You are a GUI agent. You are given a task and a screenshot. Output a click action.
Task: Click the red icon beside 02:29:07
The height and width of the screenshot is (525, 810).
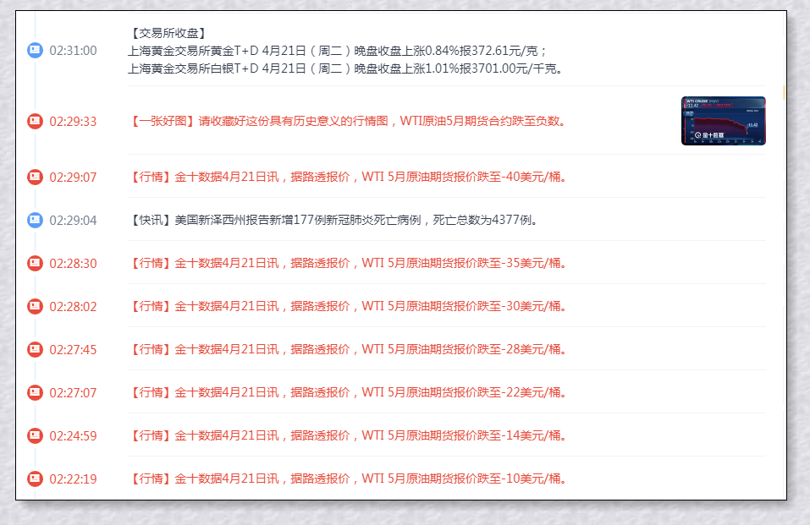click(35, 177)
